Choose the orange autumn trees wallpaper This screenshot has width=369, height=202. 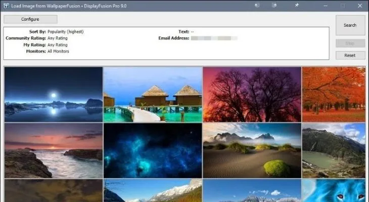[x=334, y=94]
